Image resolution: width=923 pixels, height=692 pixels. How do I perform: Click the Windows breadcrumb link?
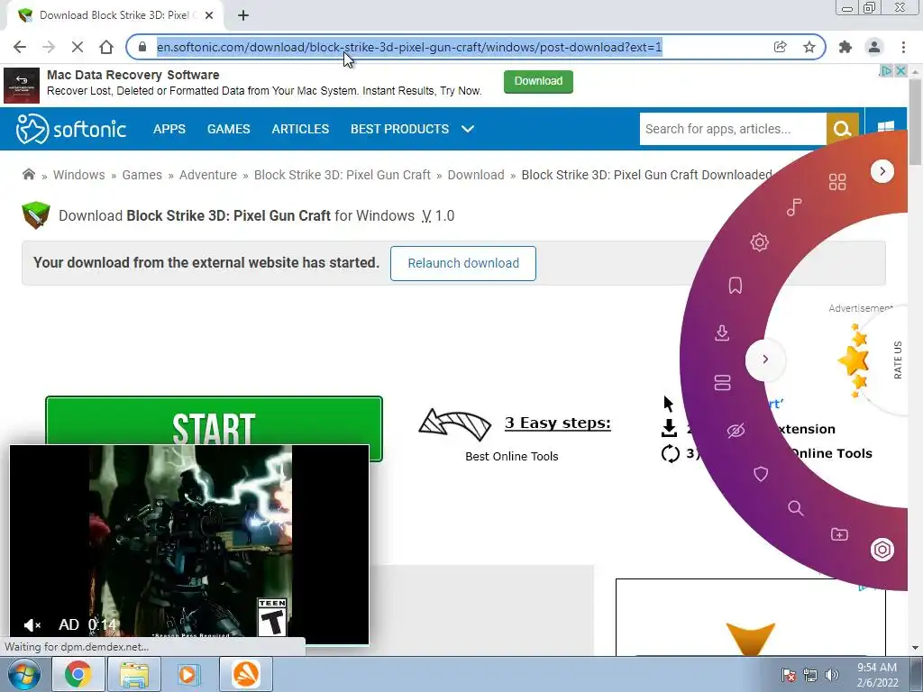pos(79,175)
